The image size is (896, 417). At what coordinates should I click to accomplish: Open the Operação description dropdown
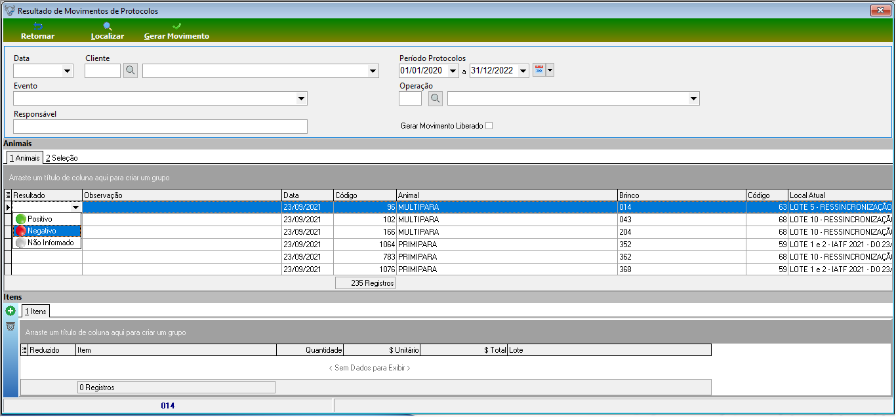694,98
